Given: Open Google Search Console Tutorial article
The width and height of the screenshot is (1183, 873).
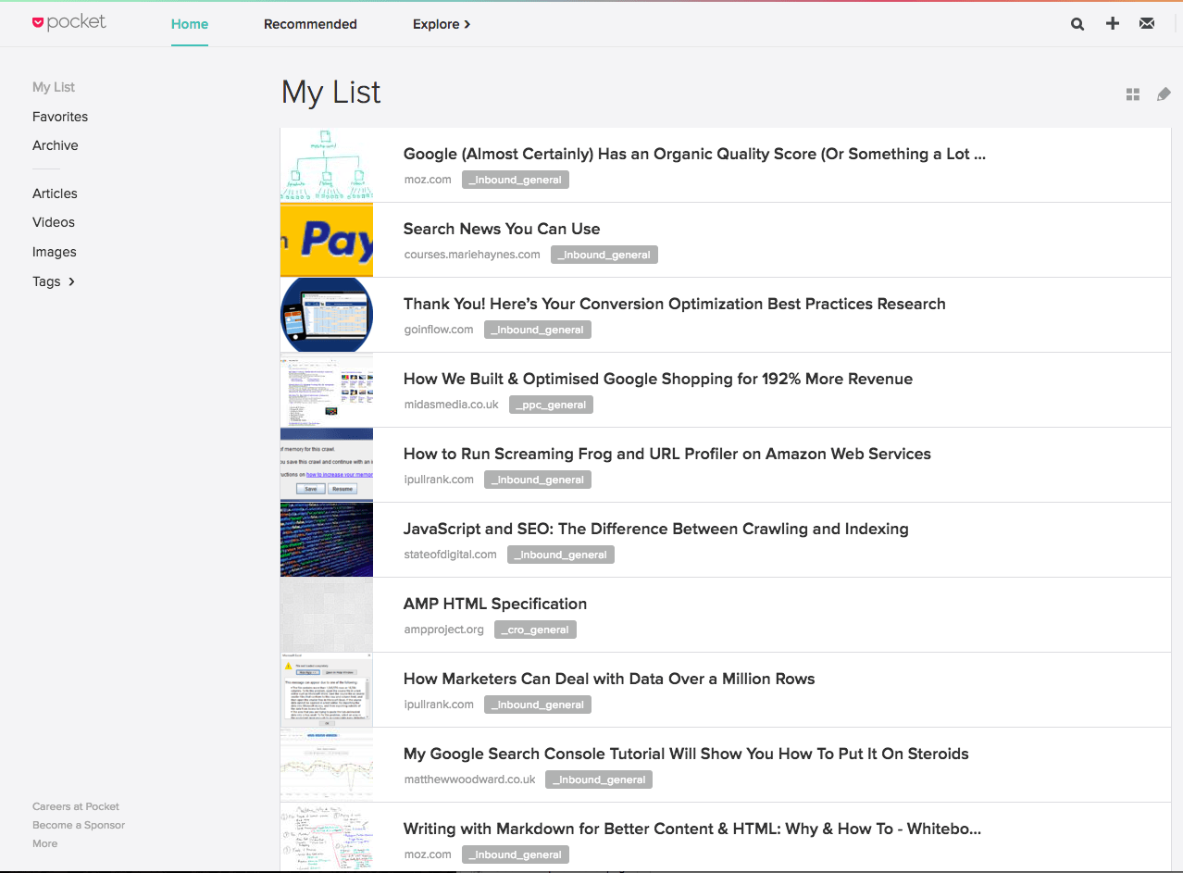Looking at the screenshot, I should [686, 754].
